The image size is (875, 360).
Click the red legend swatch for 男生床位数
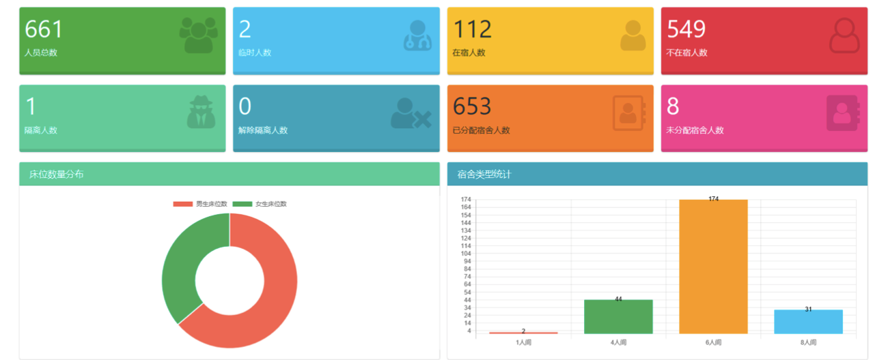coord(183,204)
